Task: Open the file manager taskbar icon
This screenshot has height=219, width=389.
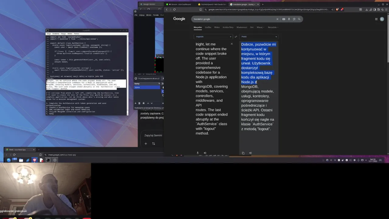Action: (x=21, y=160)
